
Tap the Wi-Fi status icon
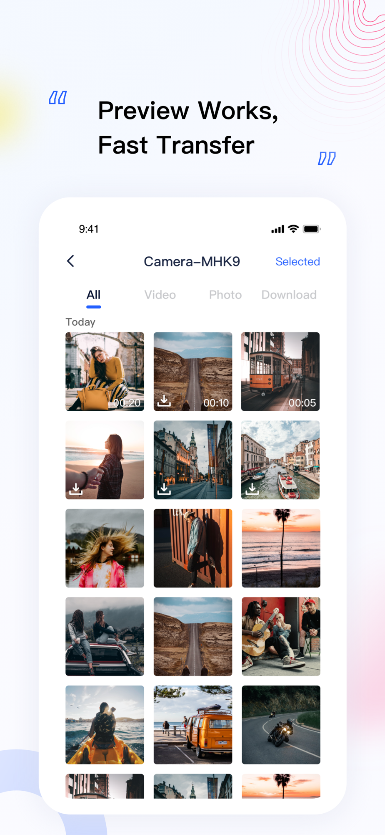pyautogui.click(x=293, y=229)
